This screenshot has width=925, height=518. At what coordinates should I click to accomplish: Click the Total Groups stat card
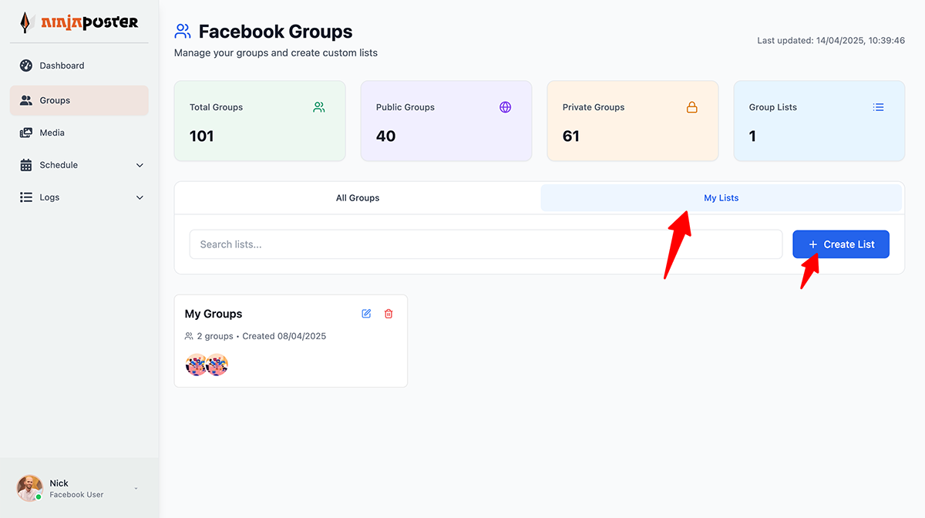coord(260,121)
